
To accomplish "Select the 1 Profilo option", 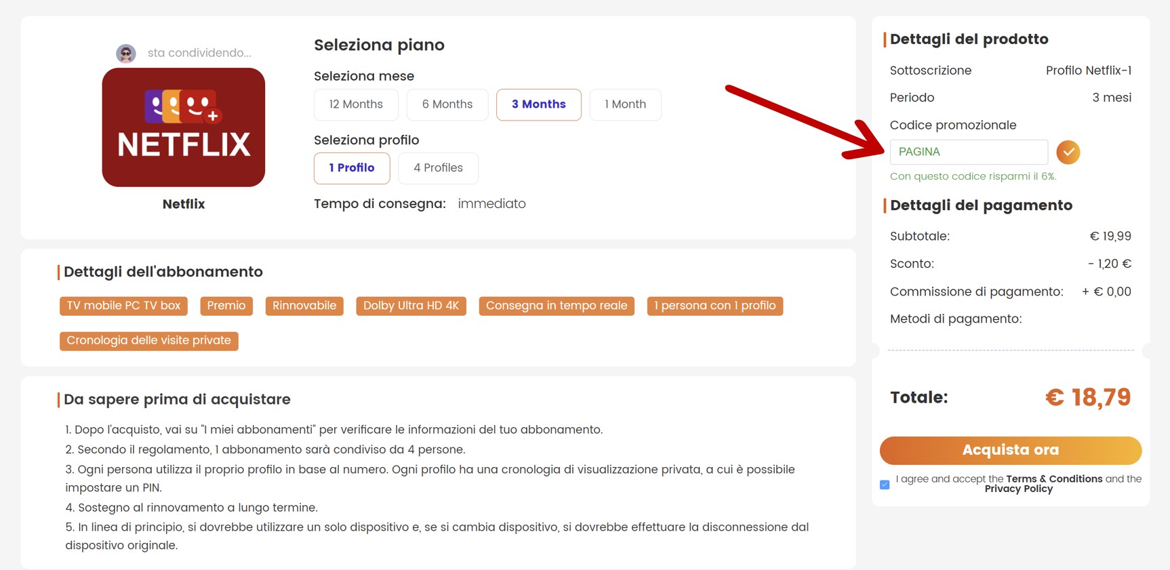I will pyautogui.click(x=351, y=168).
